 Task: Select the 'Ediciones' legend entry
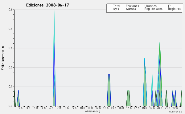(x=130, y=6)
